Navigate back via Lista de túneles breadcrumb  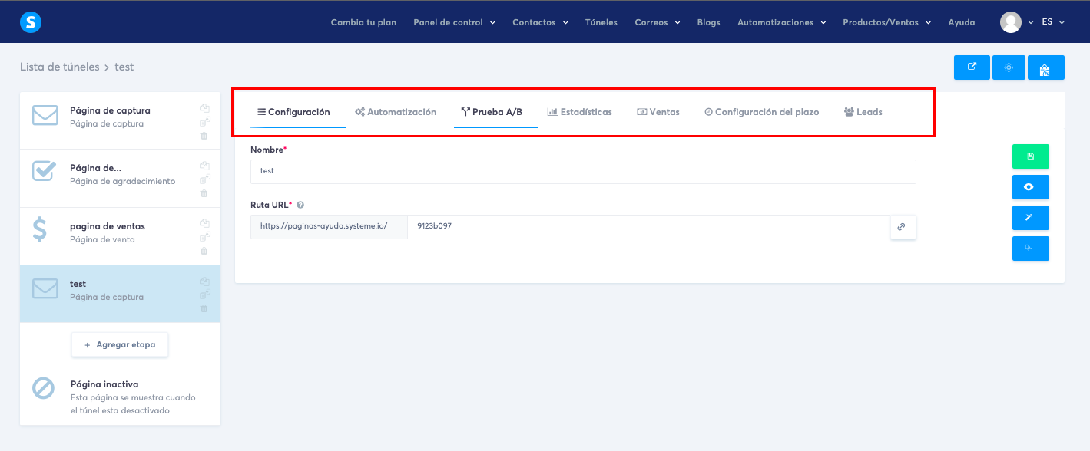point(60,67)
